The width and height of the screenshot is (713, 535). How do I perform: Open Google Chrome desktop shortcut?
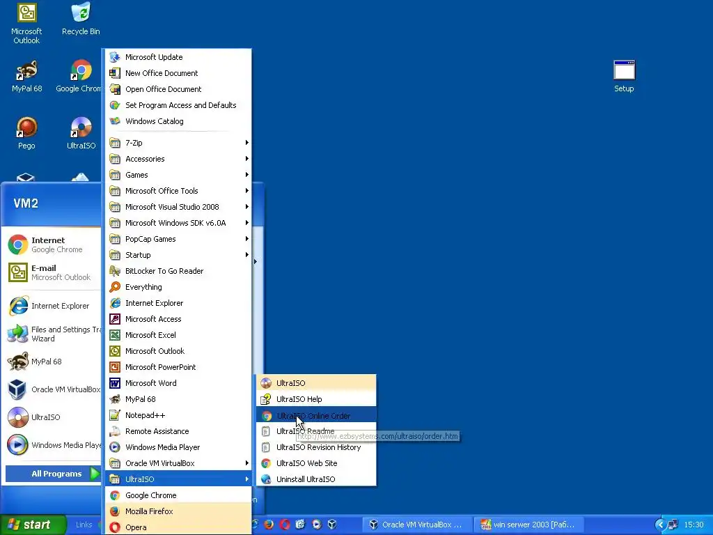[81, 77]
